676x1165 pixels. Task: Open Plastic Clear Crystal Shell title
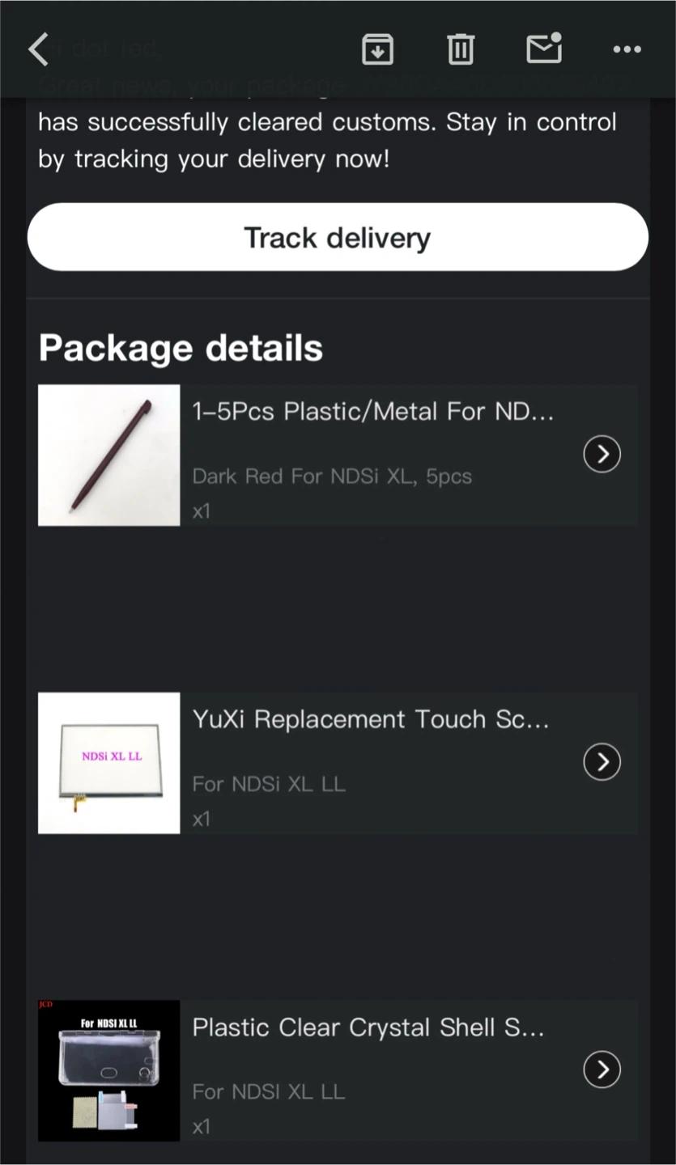[368, 1027]
